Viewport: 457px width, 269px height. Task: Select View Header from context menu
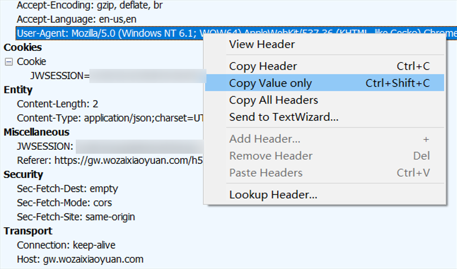[261, 44]
